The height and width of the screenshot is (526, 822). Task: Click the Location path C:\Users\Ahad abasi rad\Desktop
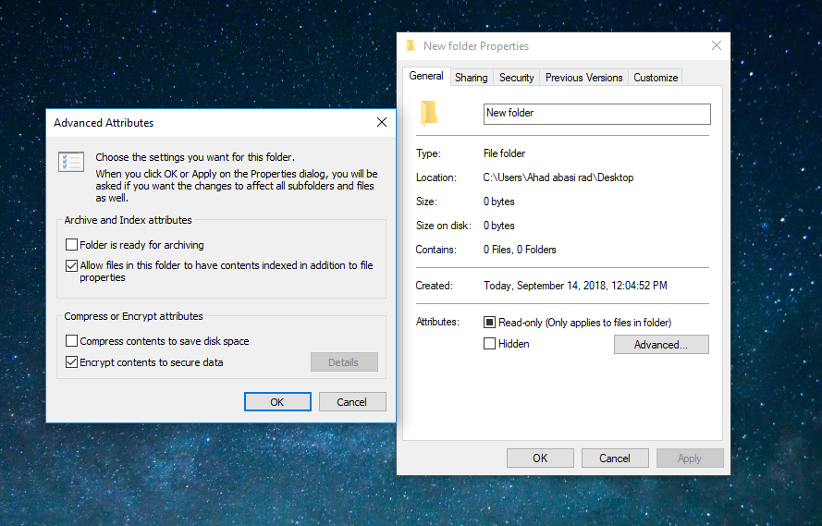[x=558, y=177]
